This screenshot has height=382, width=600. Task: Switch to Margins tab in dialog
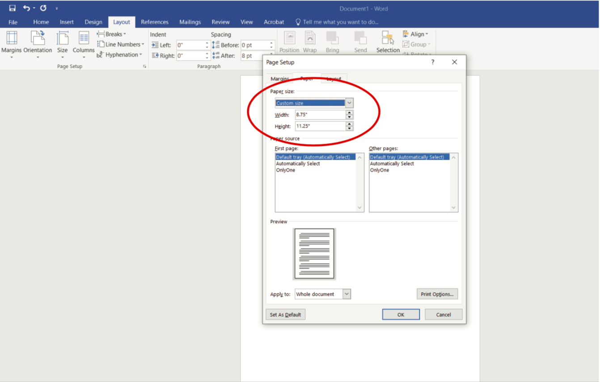click(x=280, y=79)
